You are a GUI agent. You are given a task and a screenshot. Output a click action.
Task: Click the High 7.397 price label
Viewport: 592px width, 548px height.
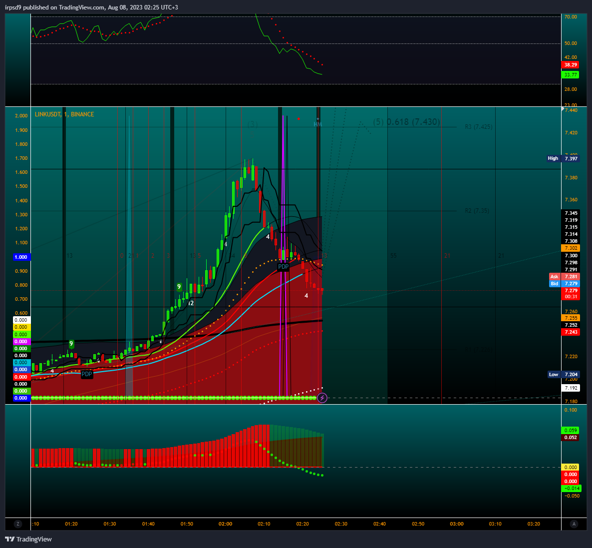click(x=563, y=158)
